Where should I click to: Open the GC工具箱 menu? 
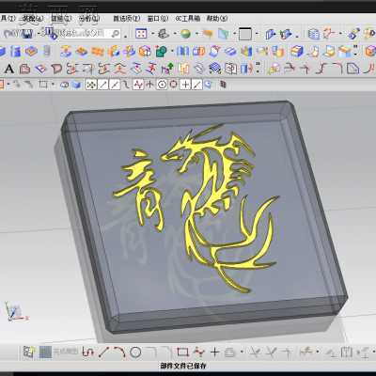click(x=188, y=19)
